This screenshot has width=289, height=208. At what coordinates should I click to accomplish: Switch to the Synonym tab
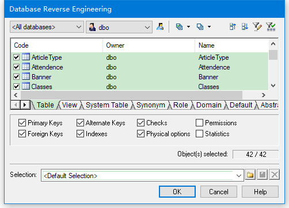click(x=151, y=105)
